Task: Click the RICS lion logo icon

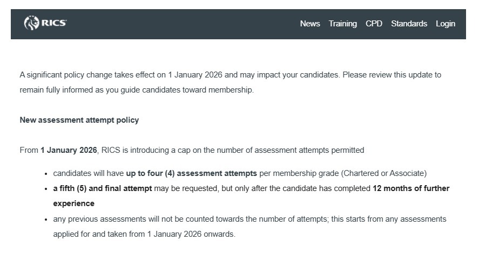Action: click(x=32, y=23)
